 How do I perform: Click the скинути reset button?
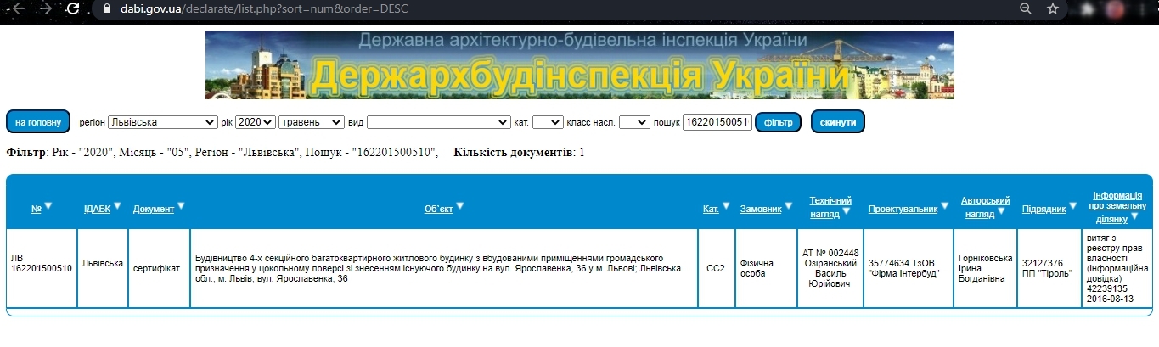(x=838, y=122)
